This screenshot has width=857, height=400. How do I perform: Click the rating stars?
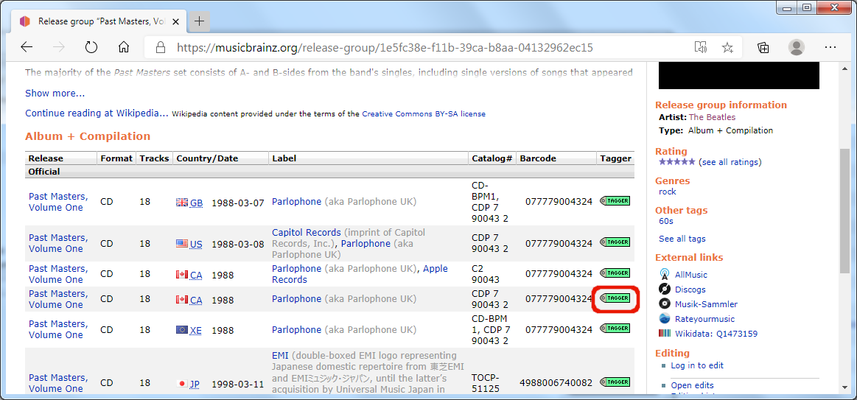(677, 162)
